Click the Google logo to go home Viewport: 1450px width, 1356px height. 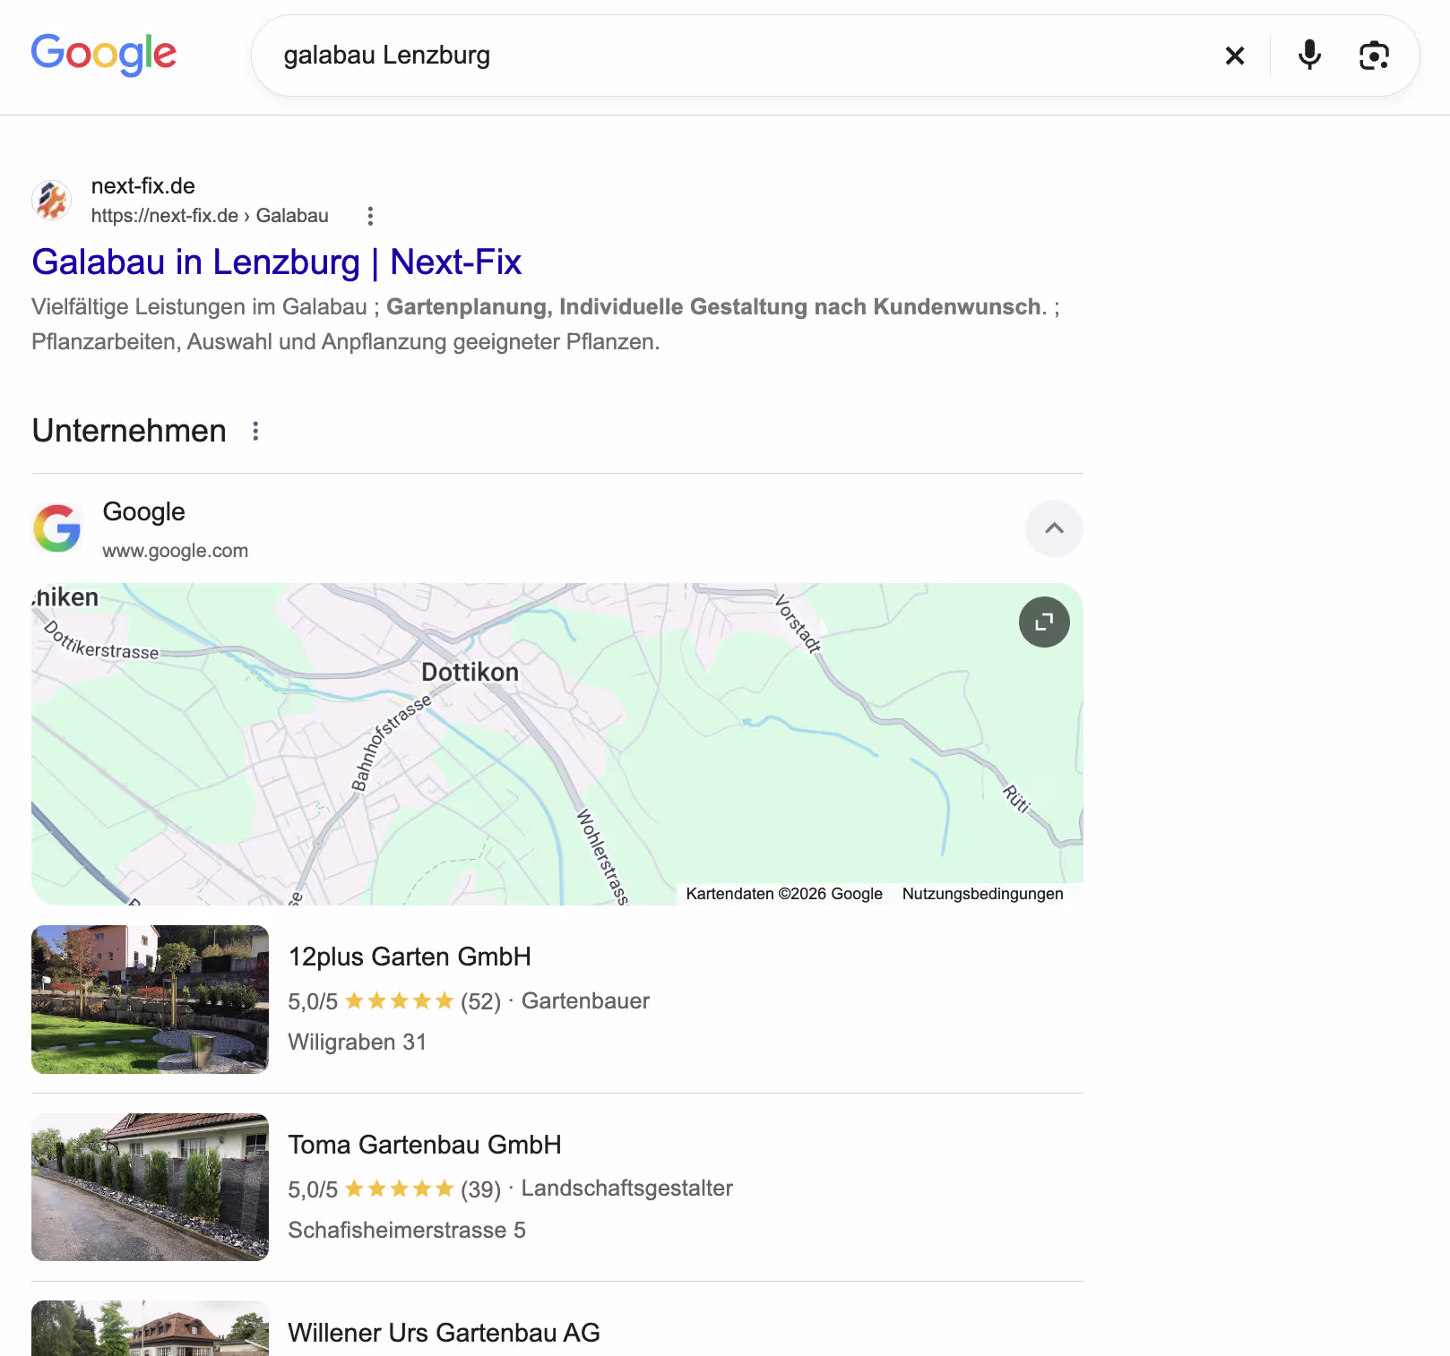(x=104, y=55)
